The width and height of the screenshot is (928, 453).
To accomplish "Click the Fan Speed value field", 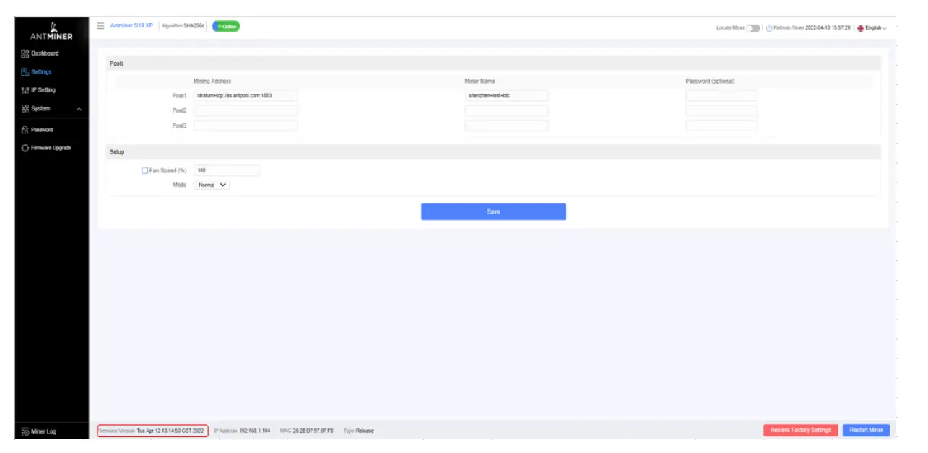I will tap(227, 170).
